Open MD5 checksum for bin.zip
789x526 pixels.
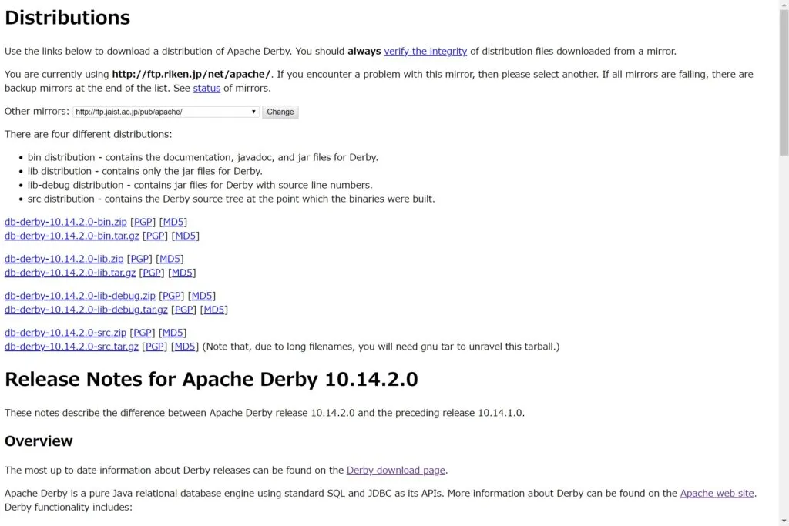click(x=173, y=222)
